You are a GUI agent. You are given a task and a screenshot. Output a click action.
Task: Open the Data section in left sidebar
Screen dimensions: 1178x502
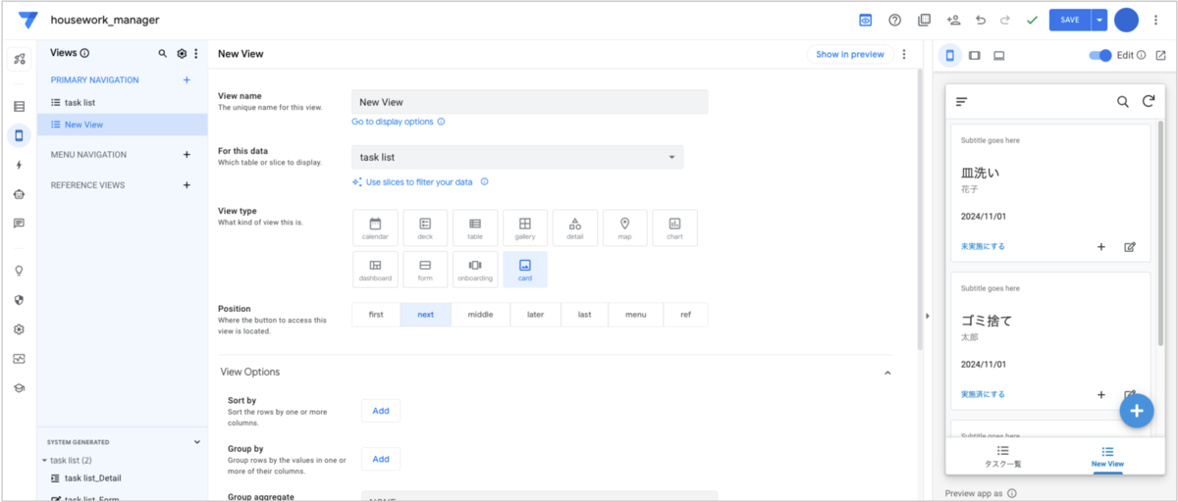click(19, 106)
